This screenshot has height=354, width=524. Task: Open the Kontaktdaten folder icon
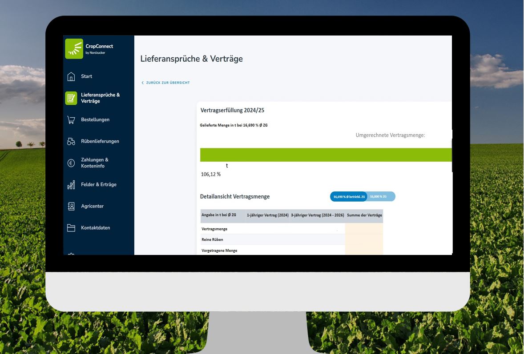pyautogui.click(x=71, y=228)
